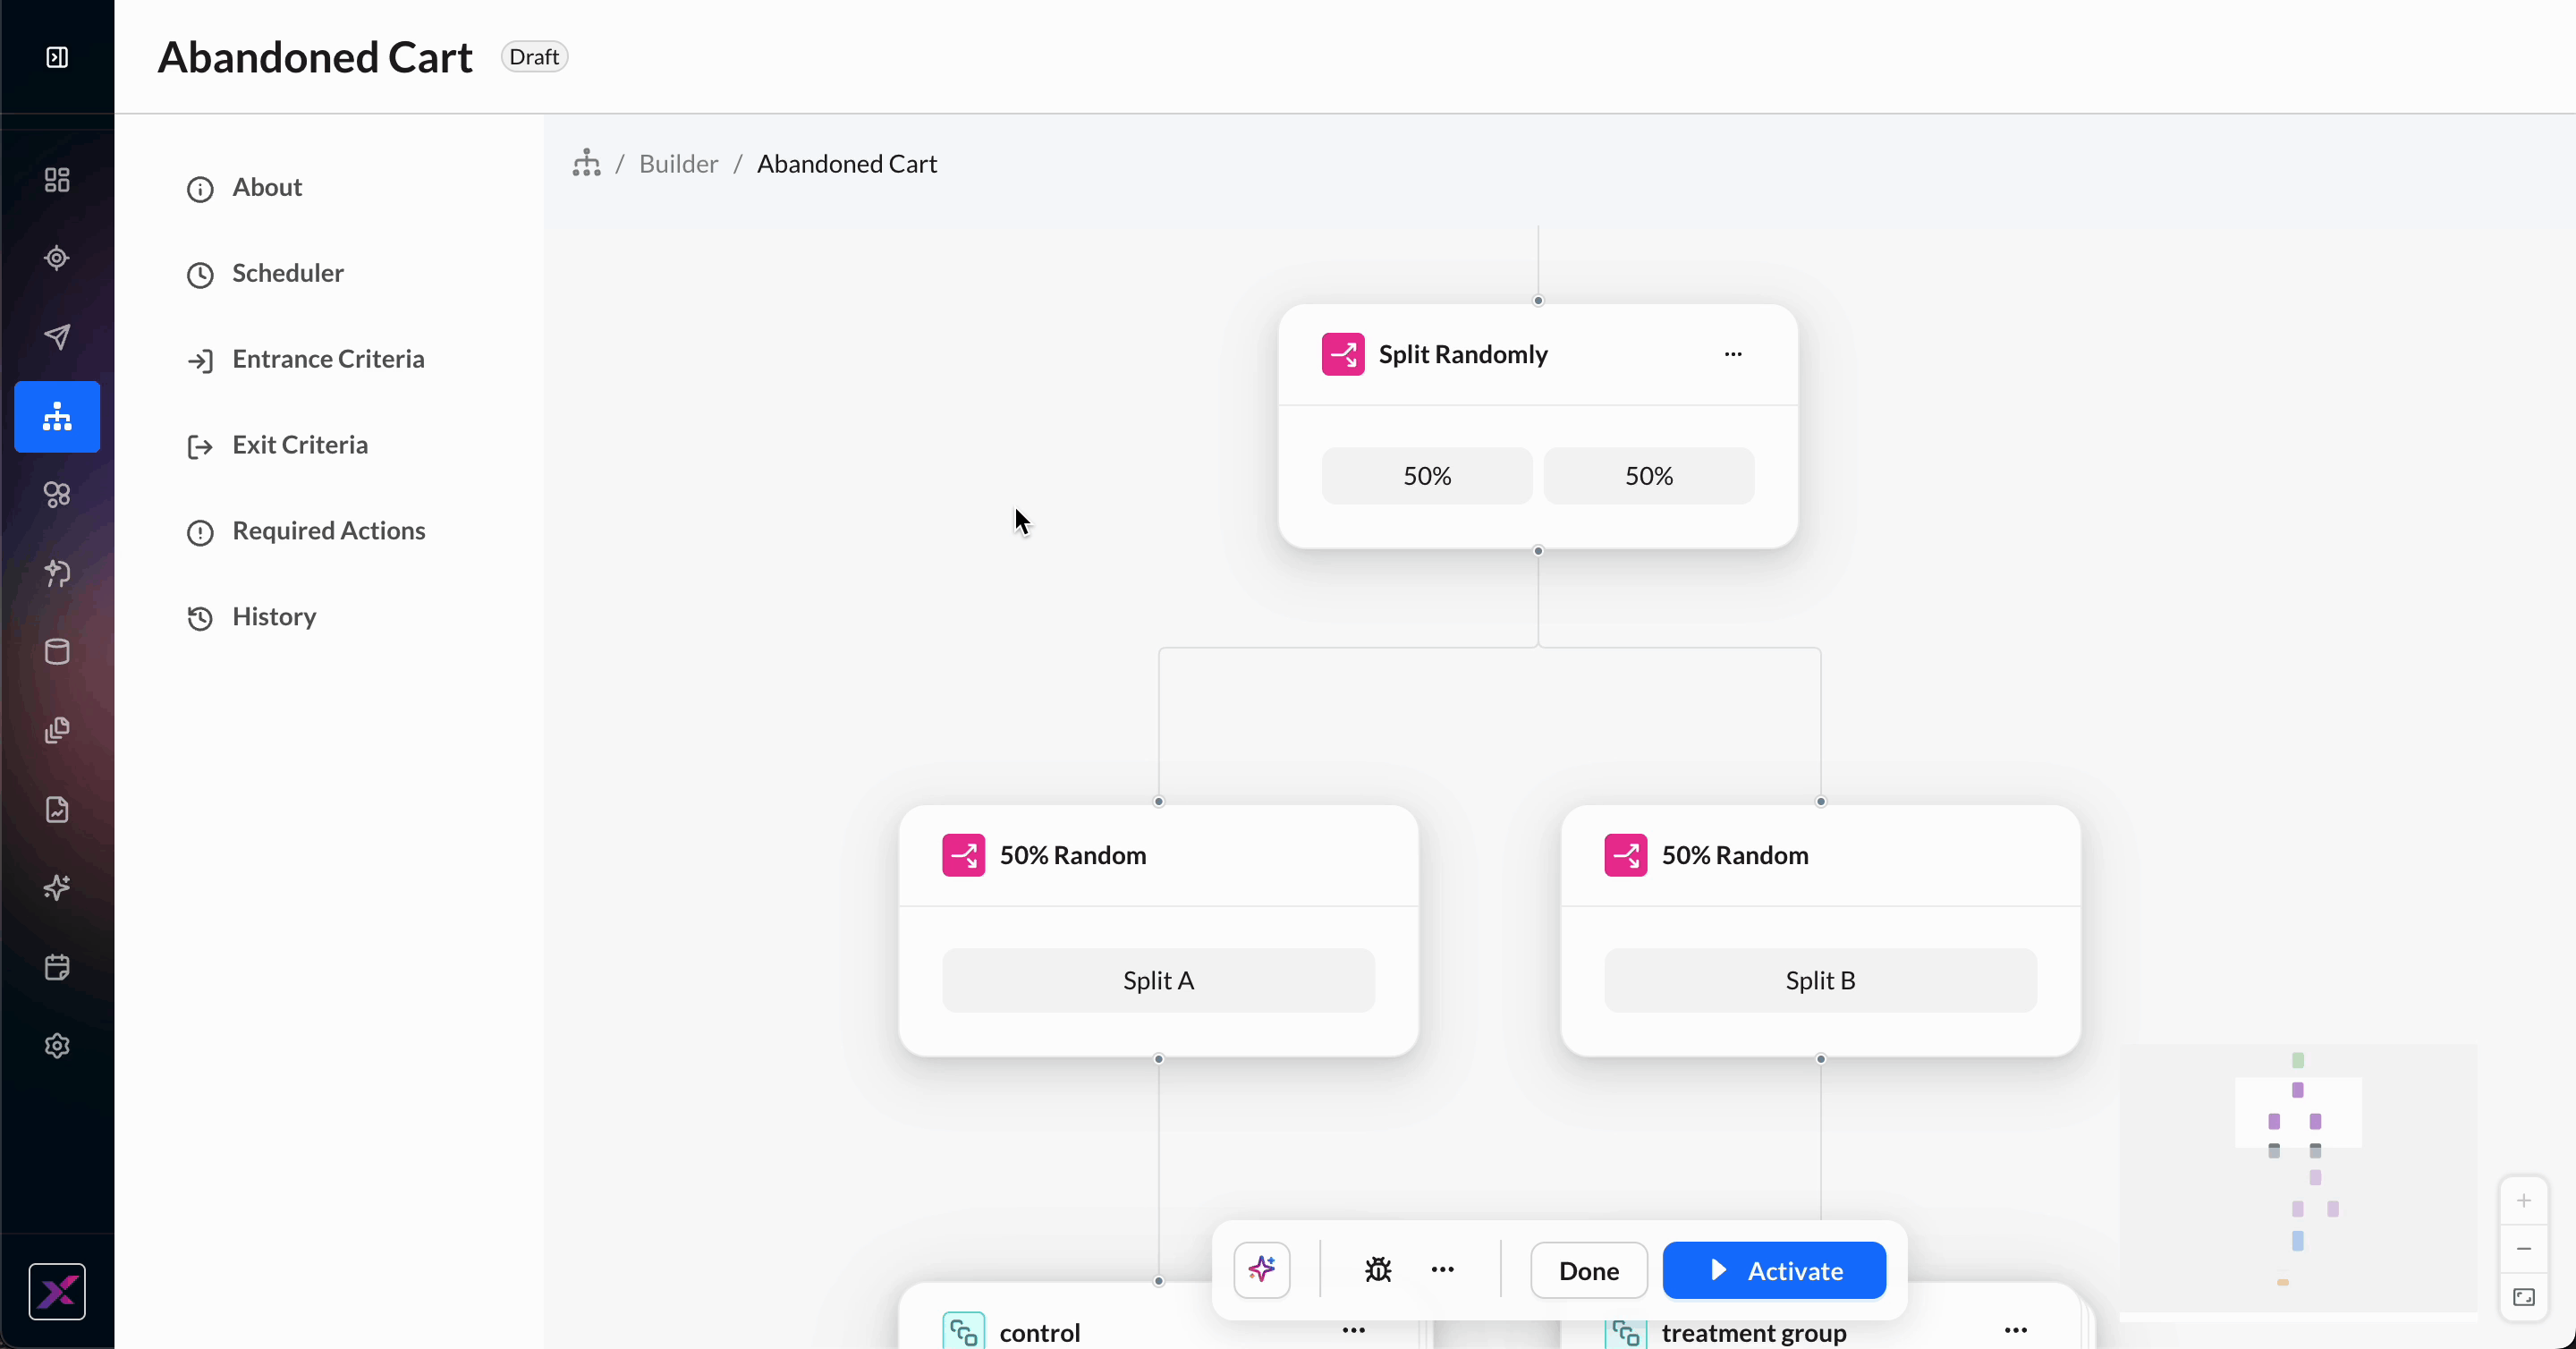Image resolution: width=2576 pixels, height=1349 pixels.
Task: Select the Split B branch label
Action: (1821, 981)
